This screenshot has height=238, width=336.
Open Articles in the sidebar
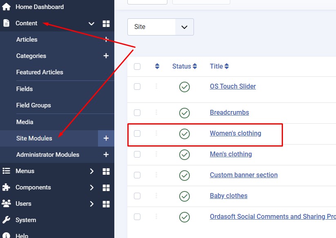coord(27,40)
